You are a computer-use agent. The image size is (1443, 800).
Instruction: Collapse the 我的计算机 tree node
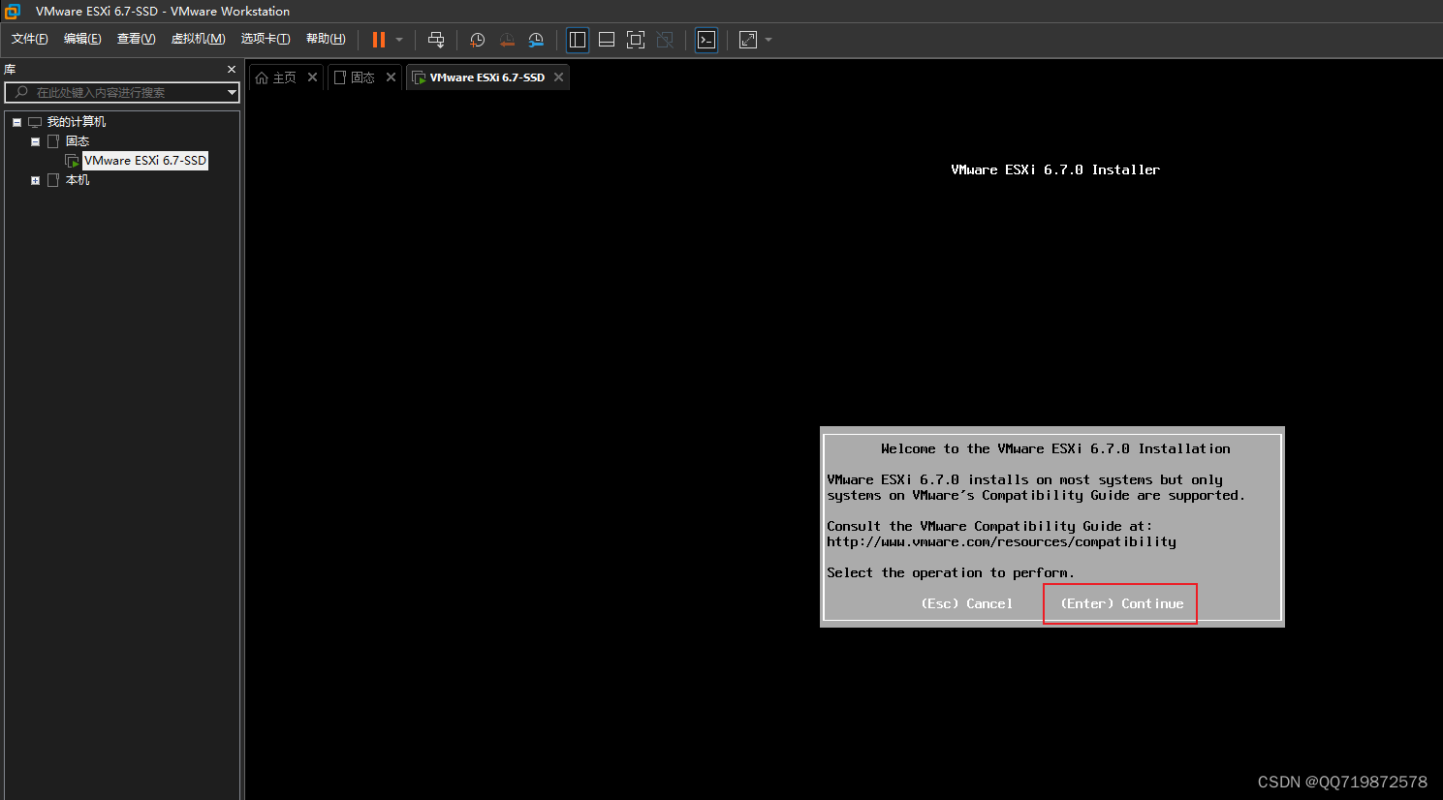coord(16,122)
